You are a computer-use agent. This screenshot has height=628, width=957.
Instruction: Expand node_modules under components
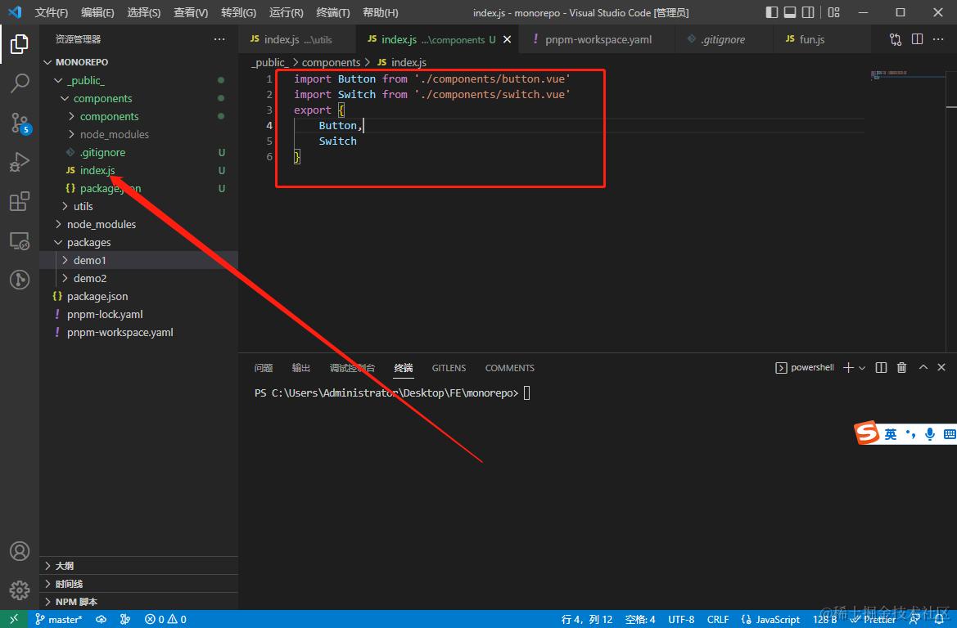click(138, 134)
